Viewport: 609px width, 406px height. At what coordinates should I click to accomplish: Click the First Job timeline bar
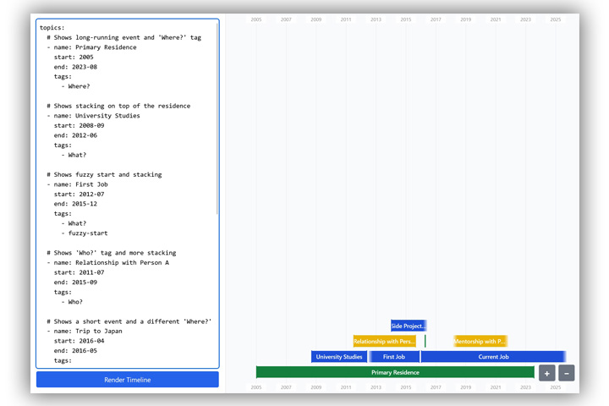point(394,357)
